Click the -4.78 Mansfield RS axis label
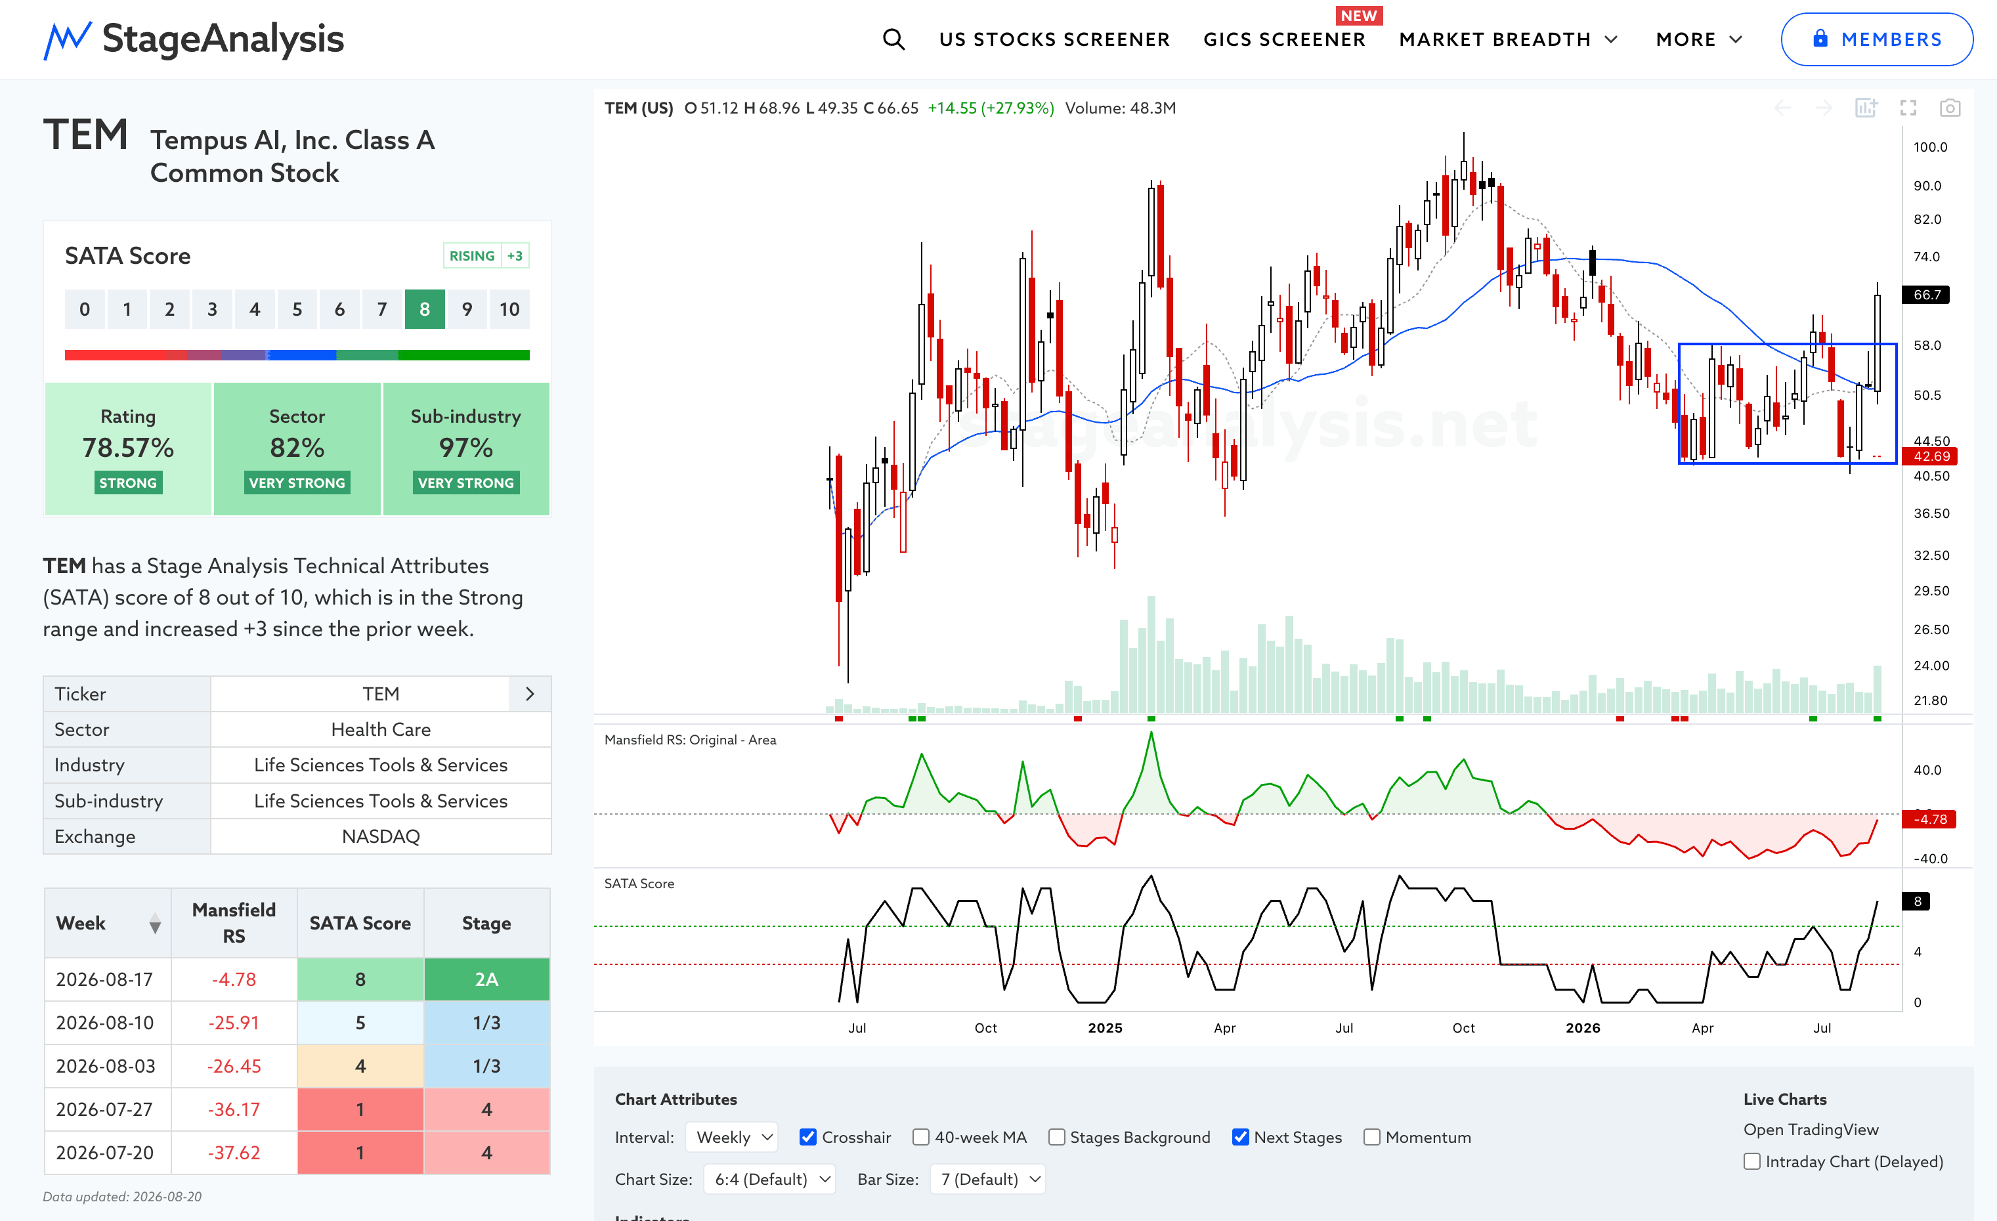Screen dimensions: 1997x1221 1930,820
